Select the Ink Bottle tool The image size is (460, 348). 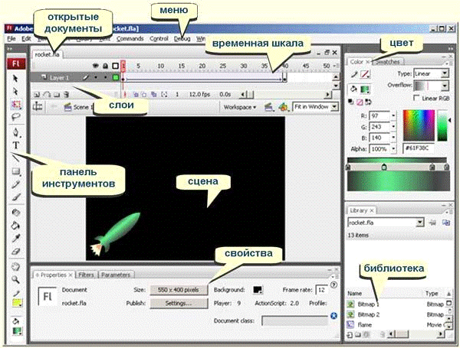click(x=16, y=213)
